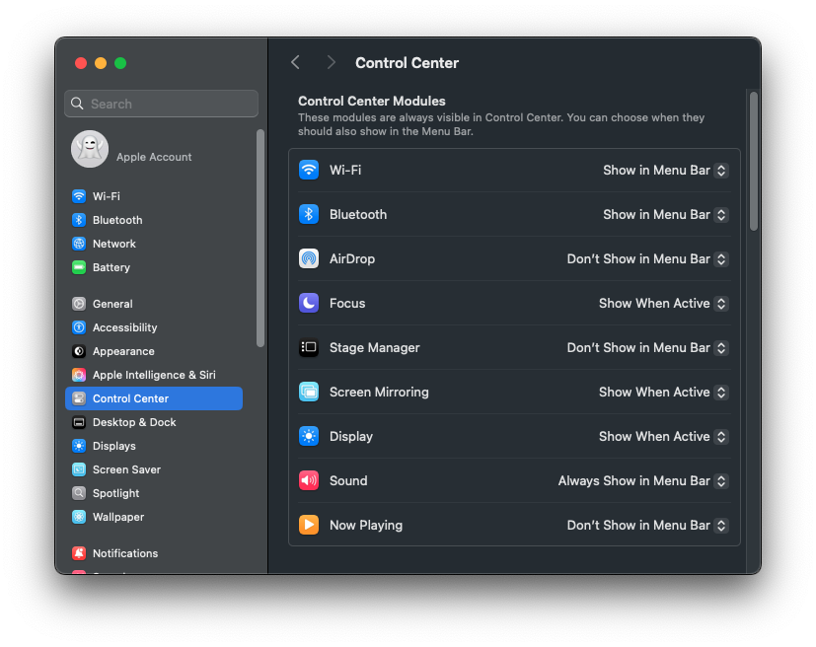Screen dimensions: 816x647
Task: Click the Control Center page title
Action: click(x=407, y=63)
